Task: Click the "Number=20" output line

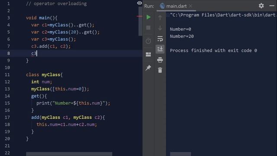Action: 182,36
